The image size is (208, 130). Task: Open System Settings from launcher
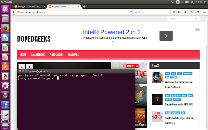5,86
